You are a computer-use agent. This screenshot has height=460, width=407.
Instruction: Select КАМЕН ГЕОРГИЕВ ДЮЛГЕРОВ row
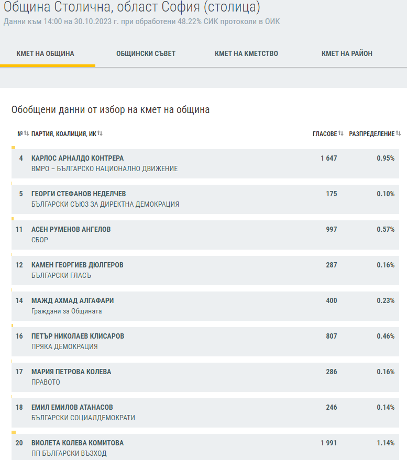tap(78, 265)
